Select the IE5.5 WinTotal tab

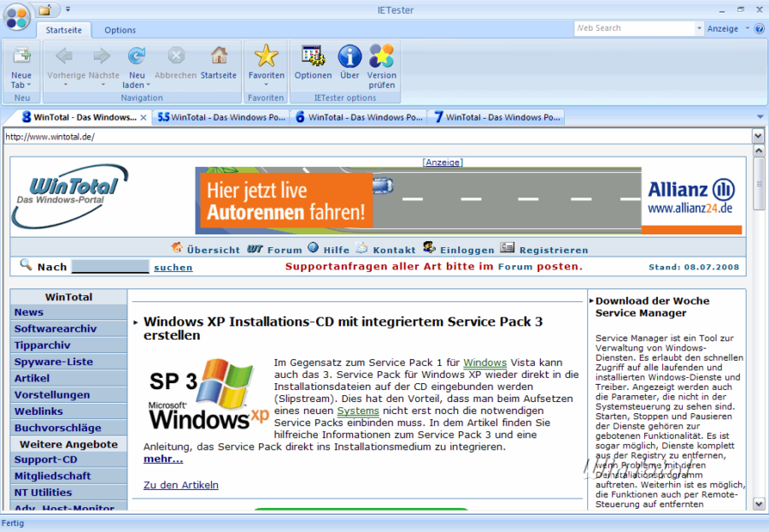click(x=220, y=117)
